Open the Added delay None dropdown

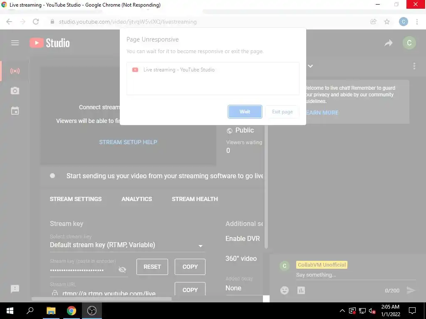click(244, 288)
